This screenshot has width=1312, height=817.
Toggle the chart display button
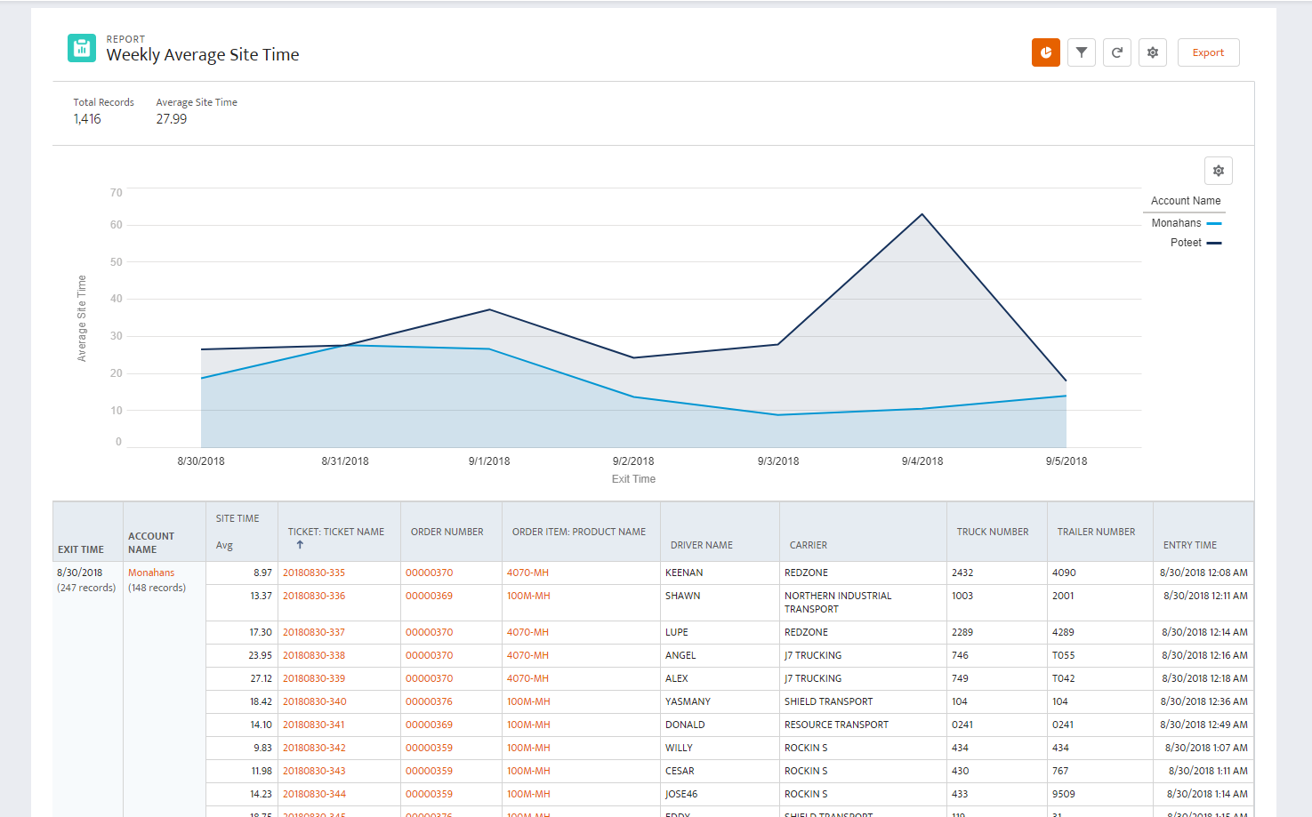click(x=1045, y=52)
